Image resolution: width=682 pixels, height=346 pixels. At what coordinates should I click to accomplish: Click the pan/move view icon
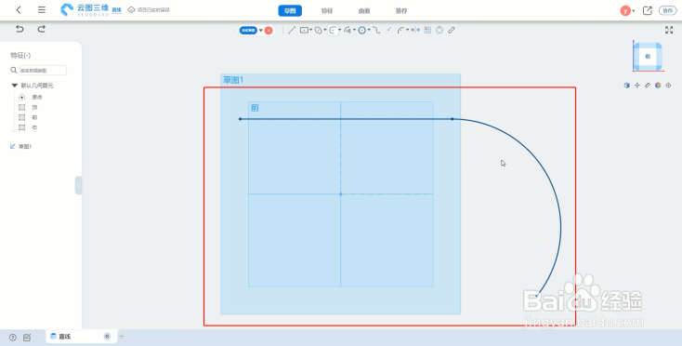(x=637, y=86)
